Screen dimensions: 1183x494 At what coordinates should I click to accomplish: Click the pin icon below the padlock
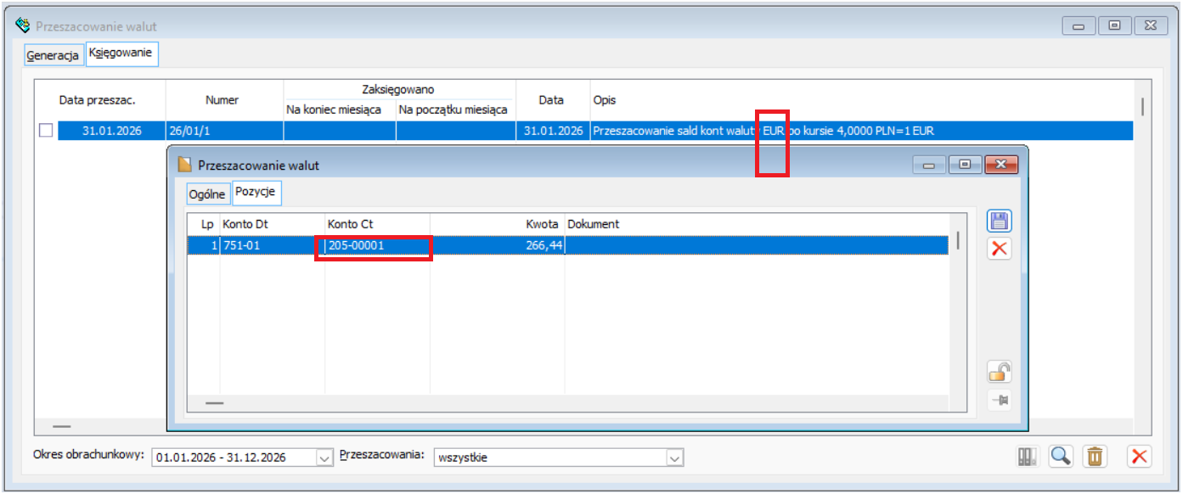pyautogui.click(x=1000, y=401)
